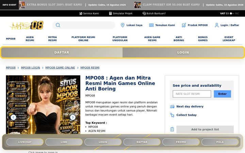The height and width of the screenshot is (153, 245).
Task: Select Mitra Resmi menu item
Action: pos(52,39)
